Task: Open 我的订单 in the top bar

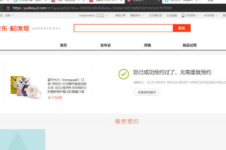Action: click(120, 15)
